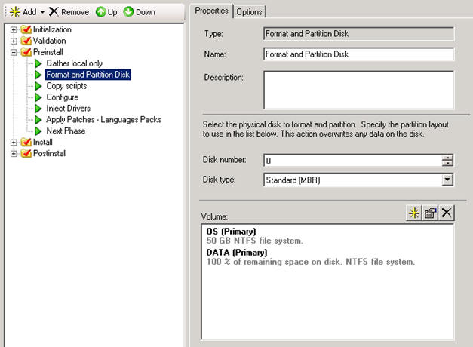Screen dimensions: 473x347
Task: Expand the Validation group
Action: pyautogui.click(x=14, y=41)
